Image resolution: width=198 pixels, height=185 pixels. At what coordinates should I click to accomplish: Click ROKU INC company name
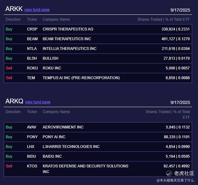coord(52,68)
